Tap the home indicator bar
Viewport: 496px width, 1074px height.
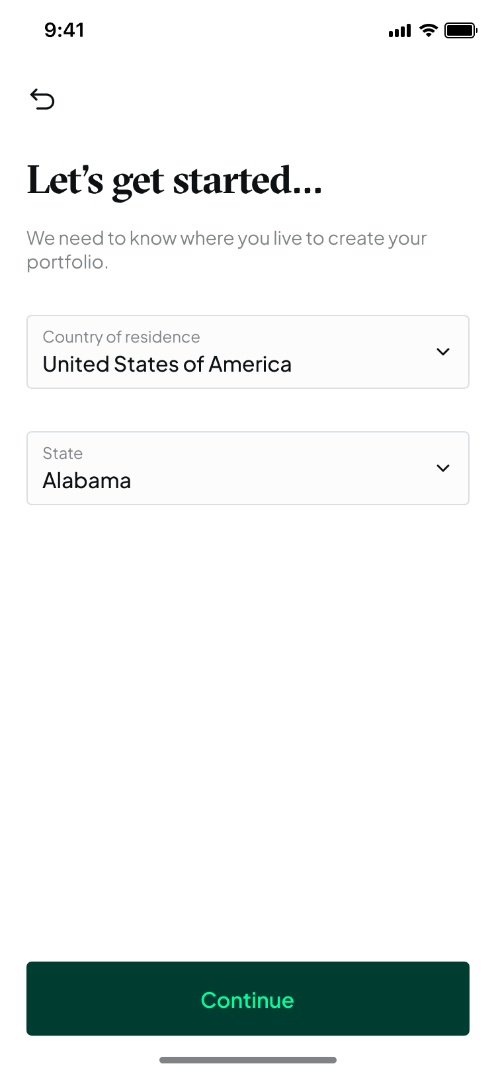[247, 1060]
